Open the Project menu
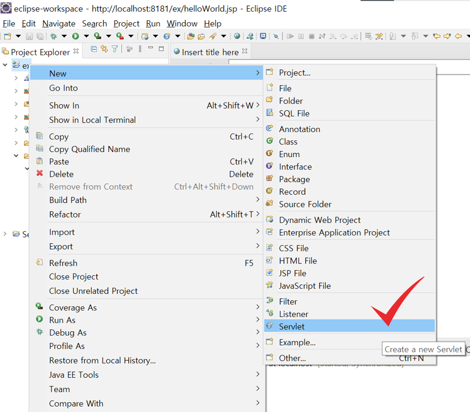 (x=126, y=23)
